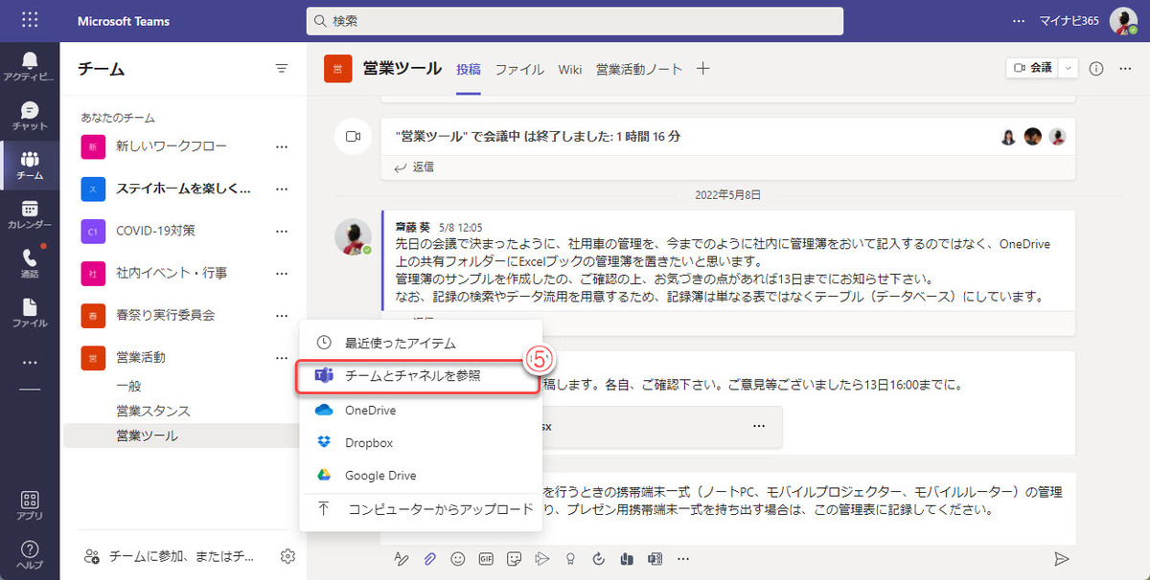Click the Praise badge icon

571,558
